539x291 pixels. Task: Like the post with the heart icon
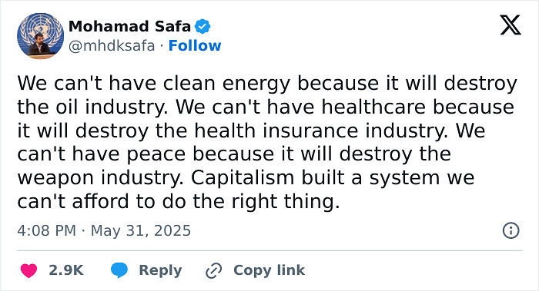pyautogui.click(x=29, y=270)
